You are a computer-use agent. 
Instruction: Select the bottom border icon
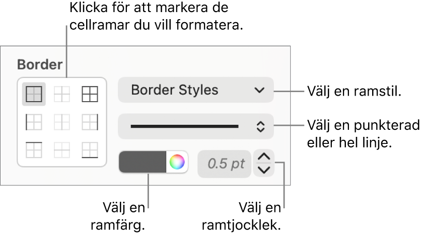(x=90, y=150)
